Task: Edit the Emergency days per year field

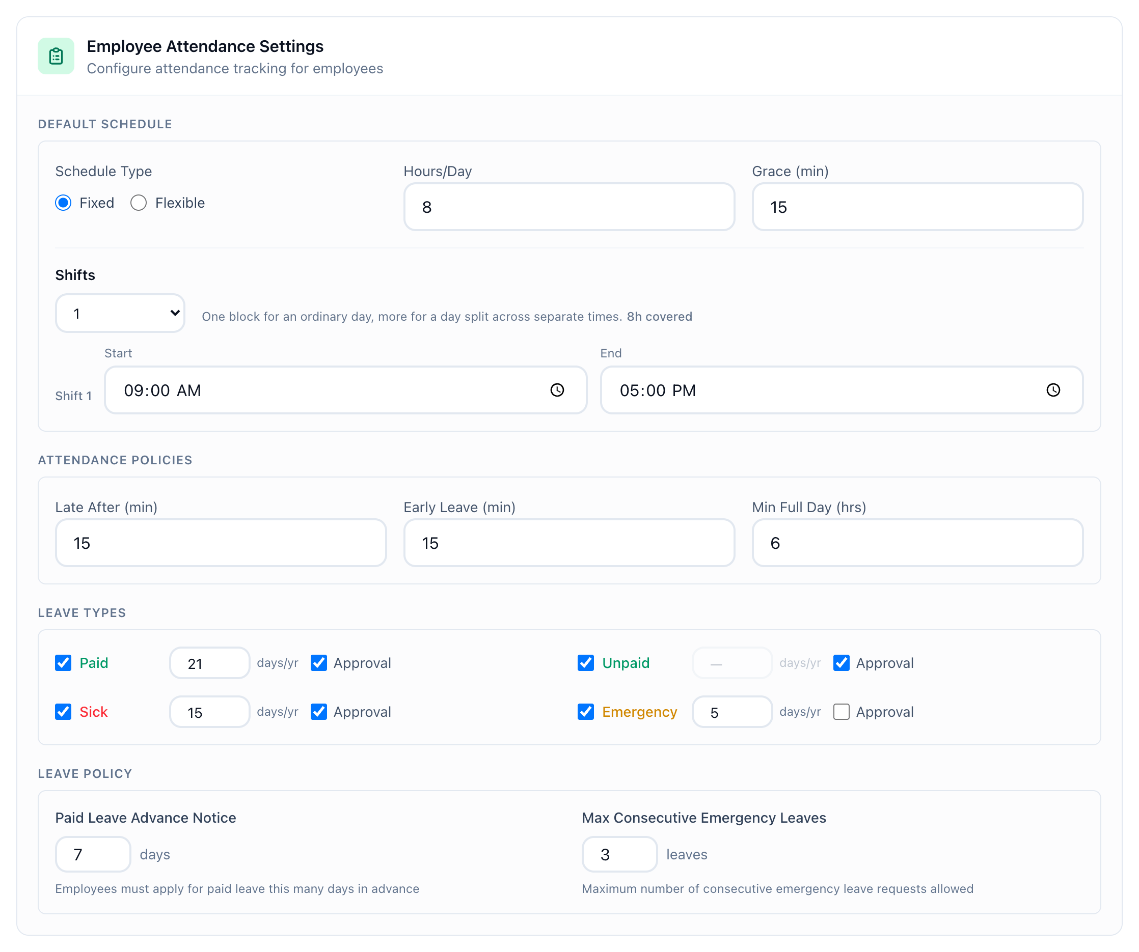Action: point(732,712)
